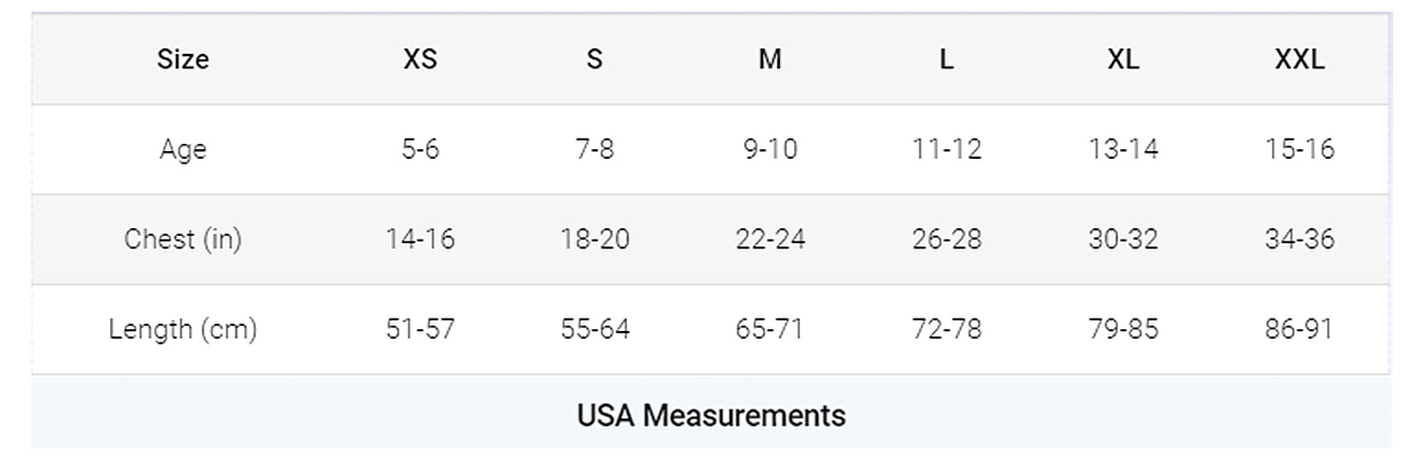Click length value 72-78 cell
1421x466 pixels.
[x=946, y=329]
